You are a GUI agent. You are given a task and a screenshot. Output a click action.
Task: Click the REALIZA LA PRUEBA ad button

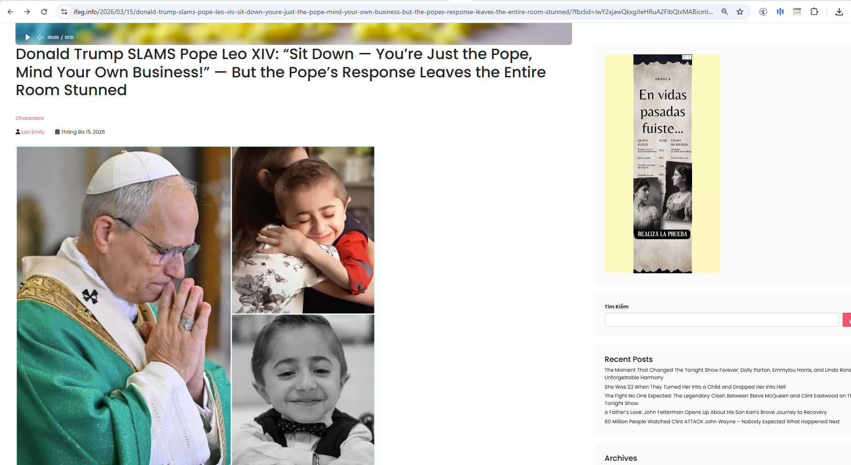(x=662, y=234)
